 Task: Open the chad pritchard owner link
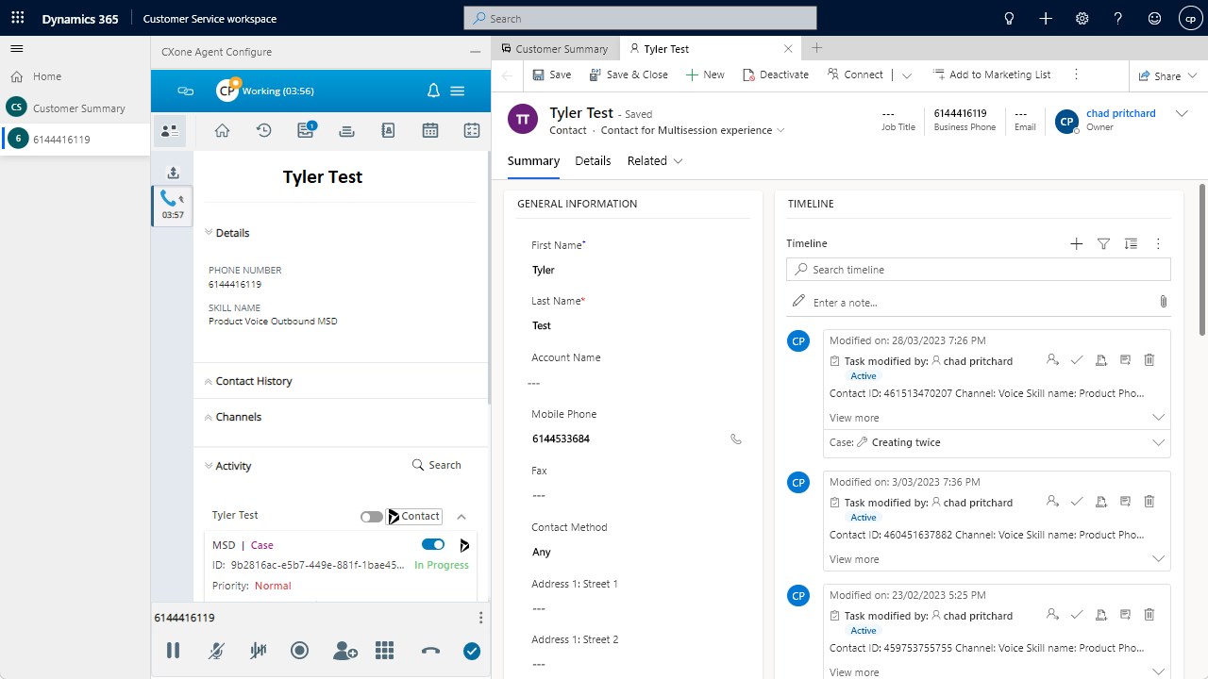tap(1121, 113)
